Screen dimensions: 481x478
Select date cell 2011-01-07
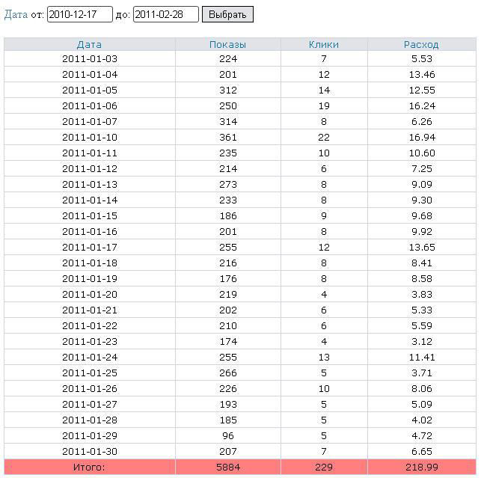[90, 122]
